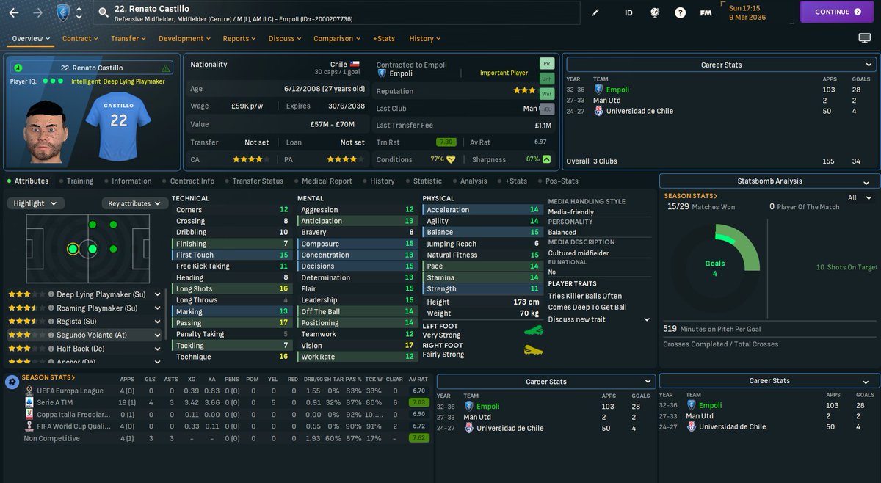Viewport: 881px width, 483px height.
Task: Click the Passing attribute row
Action: pos(232,323)
